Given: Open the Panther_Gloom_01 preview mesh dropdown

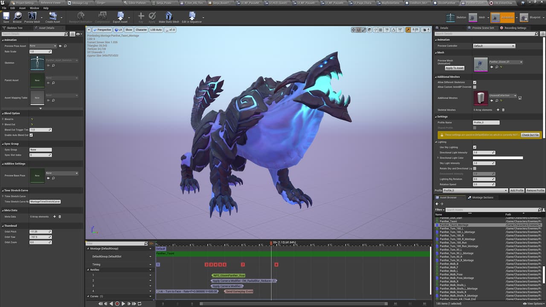Looking at the screenshot, I should tap(506, 62).
